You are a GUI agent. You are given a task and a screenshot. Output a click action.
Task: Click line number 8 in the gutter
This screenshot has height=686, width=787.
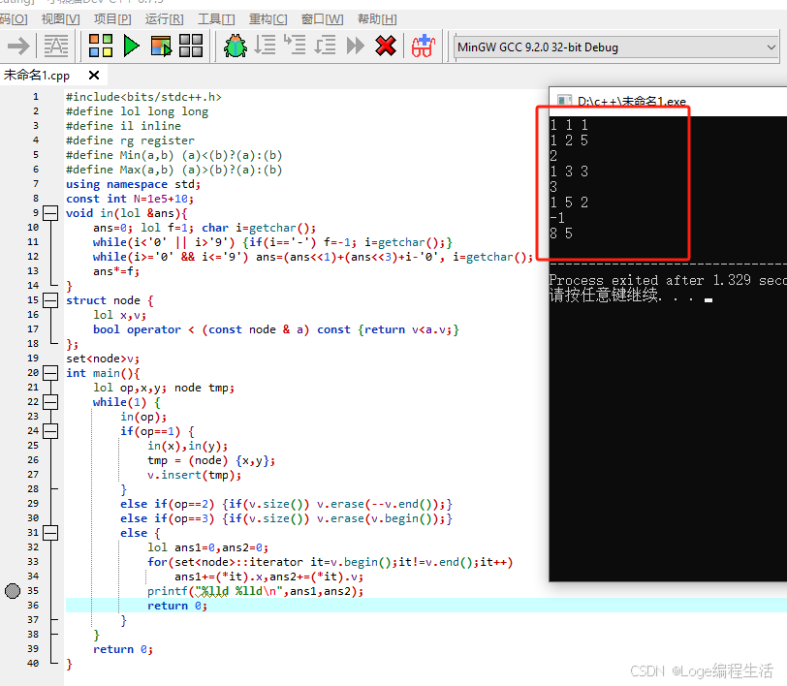click(x=36, y=199)
